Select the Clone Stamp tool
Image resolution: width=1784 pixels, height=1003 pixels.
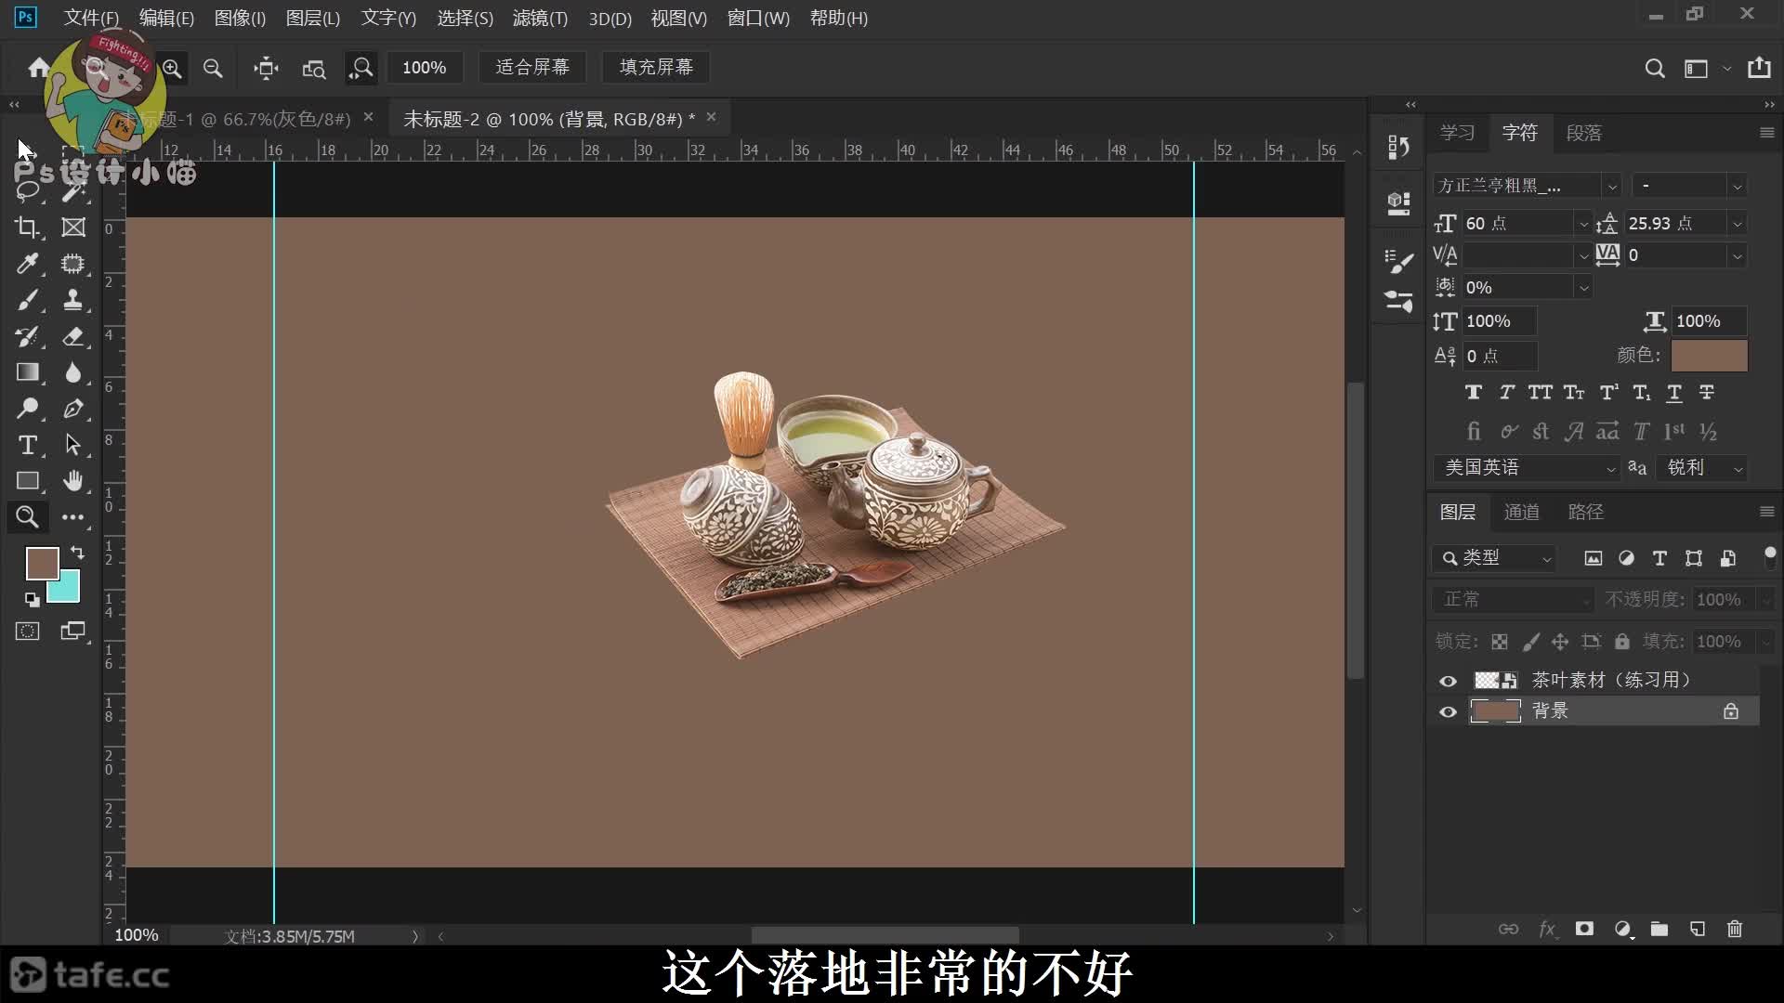(x=72, y=300)
